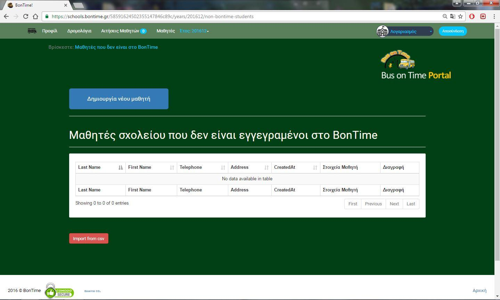Close the BonTime browser tab

click(x=66, y=5)
